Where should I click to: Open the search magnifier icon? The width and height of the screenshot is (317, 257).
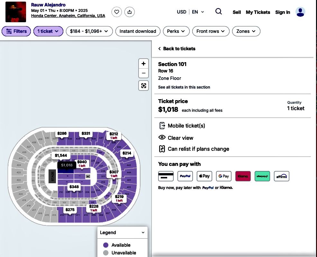219,12
